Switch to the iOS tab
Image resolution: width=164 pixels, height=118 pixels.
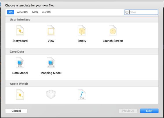pyautogui.click(x=10, y=12)
